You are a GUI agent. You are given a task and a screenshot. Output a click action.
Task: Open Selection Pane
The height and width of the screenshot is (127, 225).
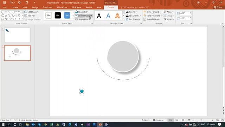point(152,19)
